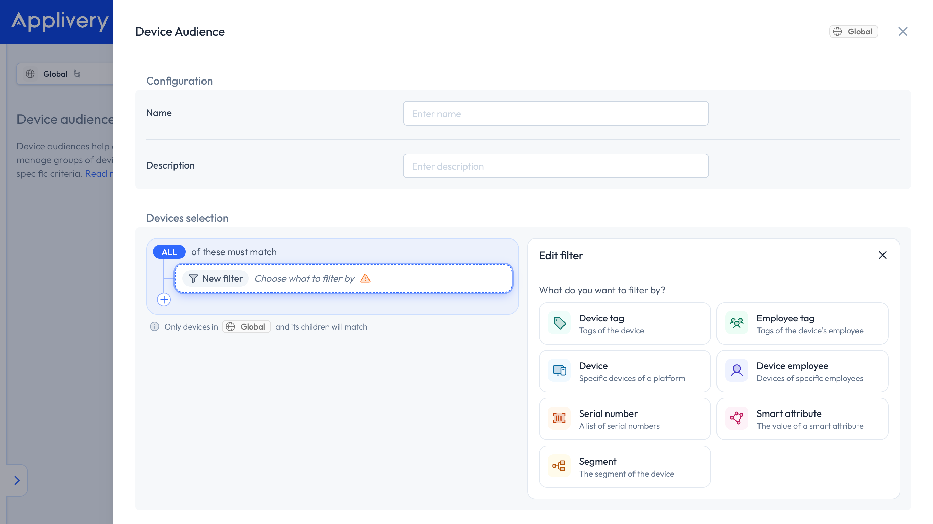Viewport: 933px width, 524px height.
Task: Select the Device employee person icon
Action: click(x=737, y=370)
